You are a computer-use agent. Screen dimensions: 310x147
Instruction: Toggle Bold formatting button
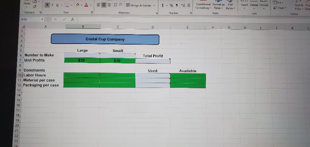(x=47, y=5)
